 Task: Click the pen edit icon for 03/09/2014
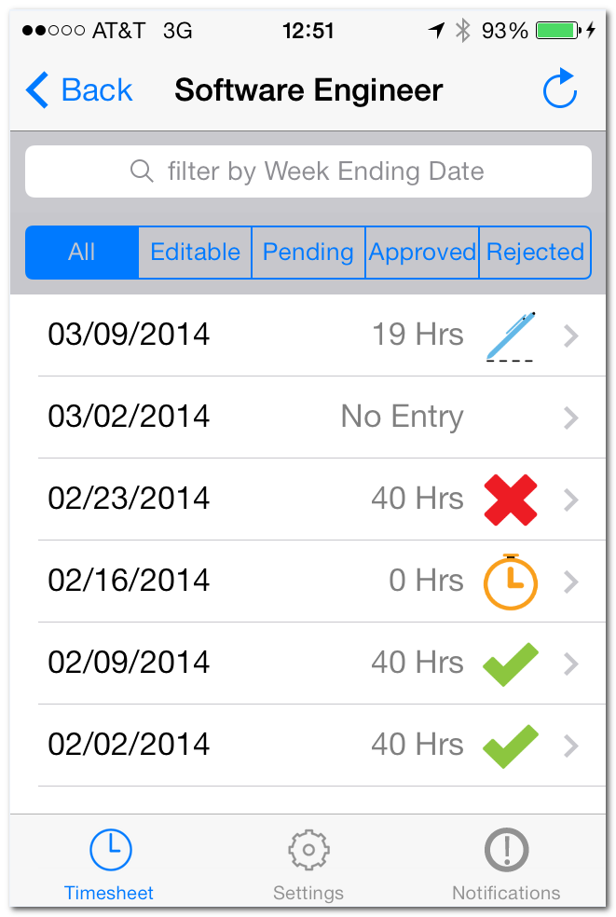(x=510, y=336)
